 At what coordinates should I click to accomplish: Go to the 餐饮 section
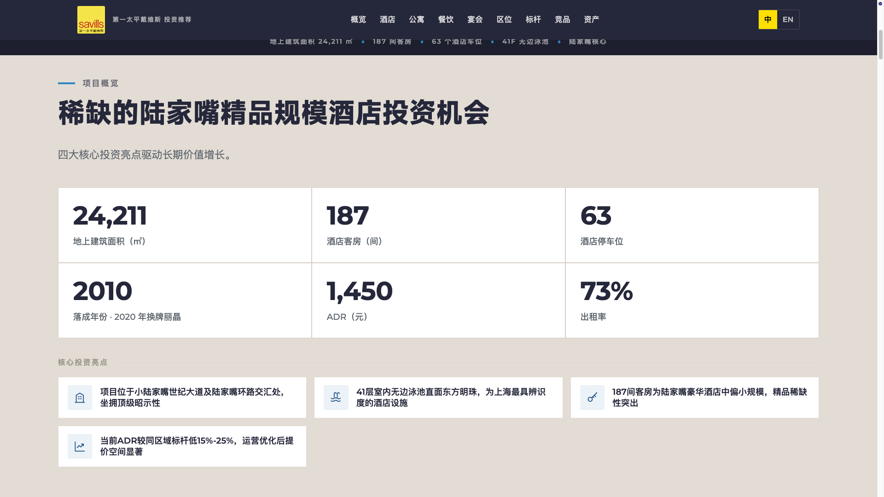click(446, 20)
